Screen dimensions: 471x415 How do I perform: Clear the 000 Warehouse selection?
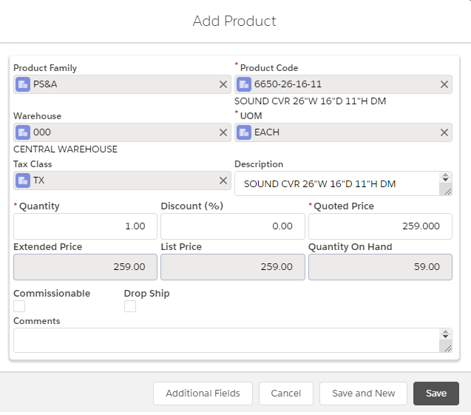(223, 132)
